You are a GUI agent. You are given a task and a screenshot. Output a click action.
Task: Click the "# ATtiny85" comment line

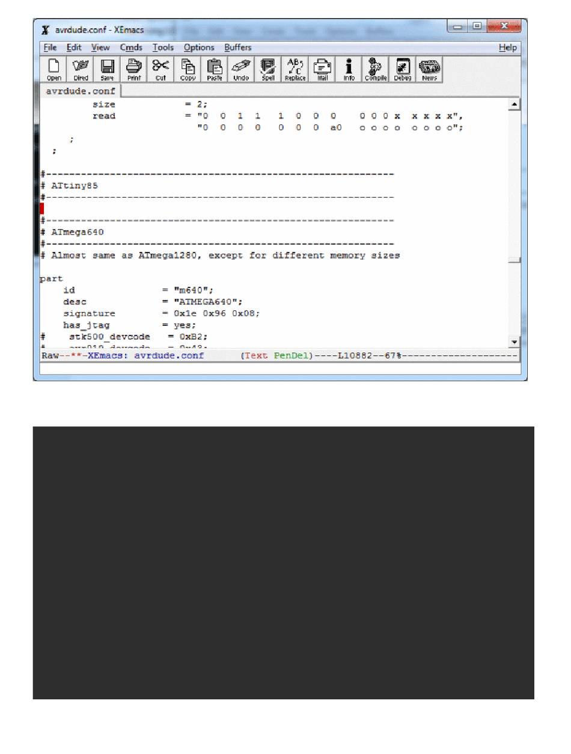pos(69,186)
